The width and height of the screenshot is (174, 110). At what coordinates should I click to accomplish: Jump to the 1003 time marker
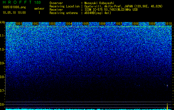pyautogui.click(x=52, y=24)
